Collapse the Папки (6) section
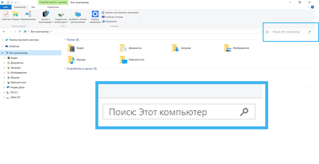The height and width of the screenshot is (164, 319). tap(65, 40)
